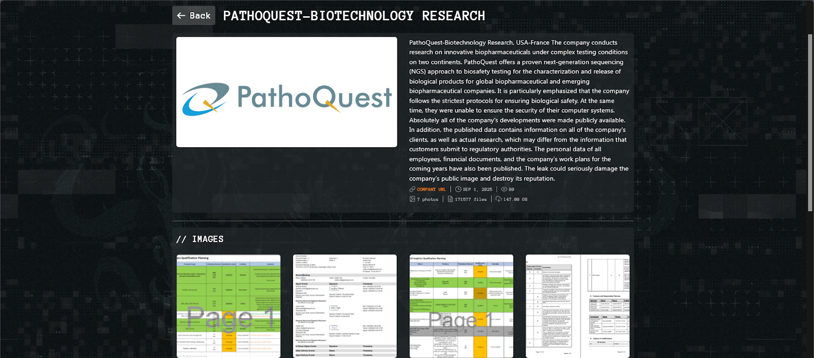This screenshot has width=814, height=358.
Task: Click the "7 photos" count text
Action: coord(427,200)
